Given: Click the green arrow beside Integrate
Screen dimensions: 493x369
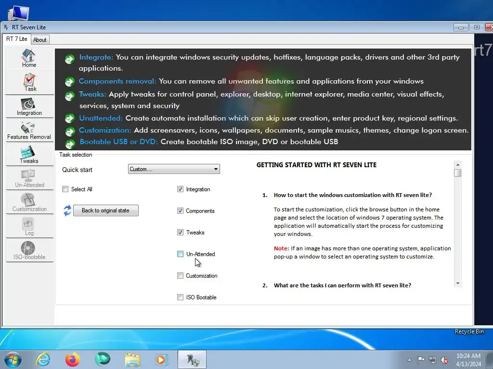Looking at the screenshot, I should tap(69, 59).
